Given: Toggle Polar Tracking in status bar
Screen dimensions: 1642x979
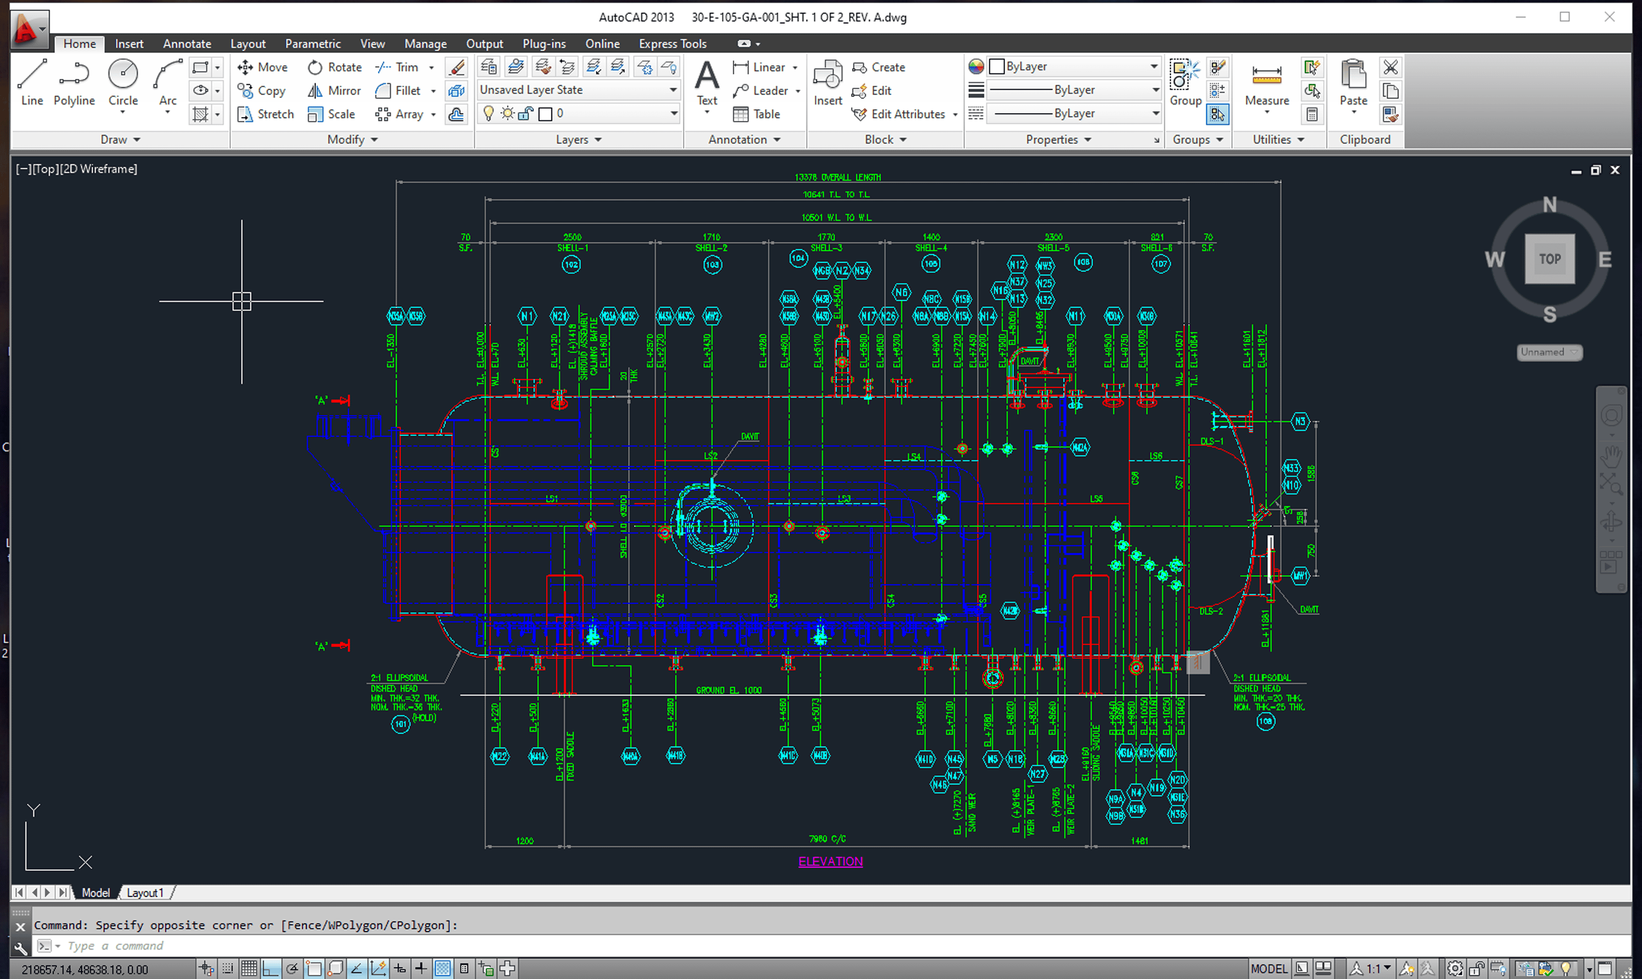Looking at the screenshot, I should click(292, 968).
